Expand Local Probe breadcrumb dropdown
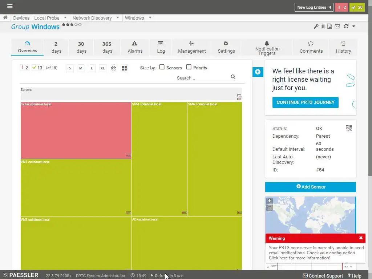 point(65,17)
